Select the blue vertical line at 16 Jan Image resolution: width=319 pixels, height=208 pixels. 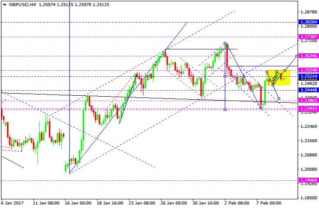click(70, 88)
